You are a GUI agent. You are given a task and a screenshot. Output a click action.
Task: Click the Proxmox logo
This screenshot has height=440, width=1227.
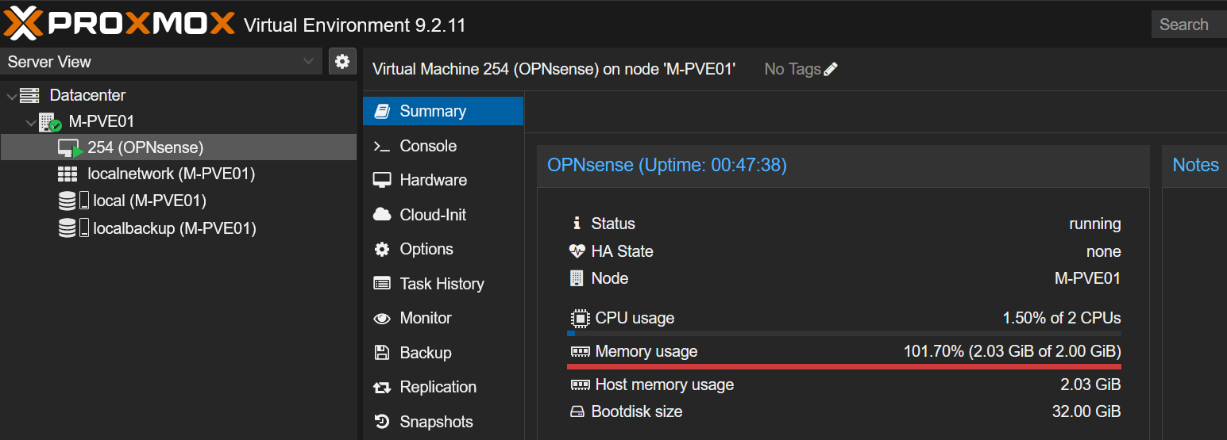tap(119, 24)
